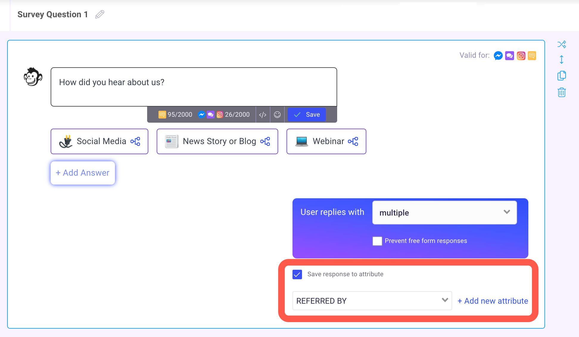Click the move up-down arrow icon

(561, 60)
